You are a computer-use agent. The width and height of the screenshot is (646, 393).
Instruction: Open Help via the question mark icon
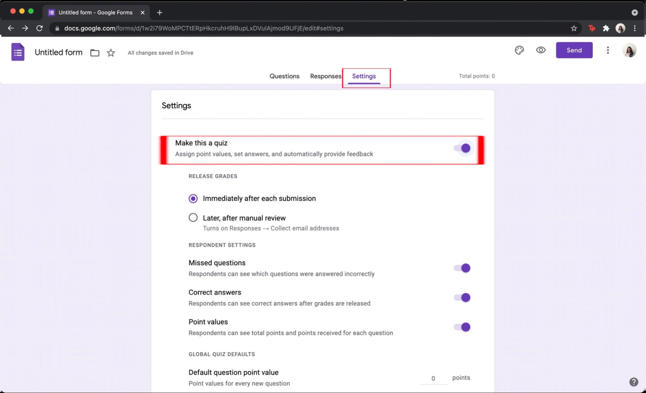[633, 382]
